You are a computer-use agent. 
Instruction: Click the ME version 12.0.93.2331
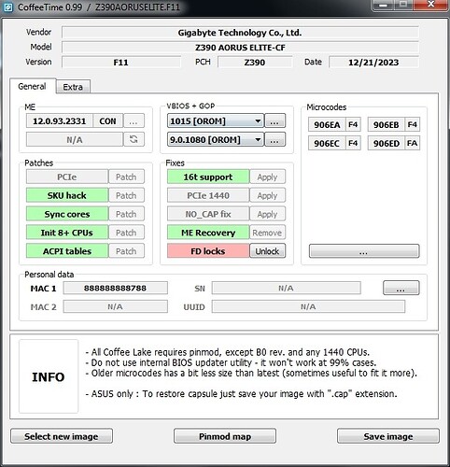[x=59, y=120]
